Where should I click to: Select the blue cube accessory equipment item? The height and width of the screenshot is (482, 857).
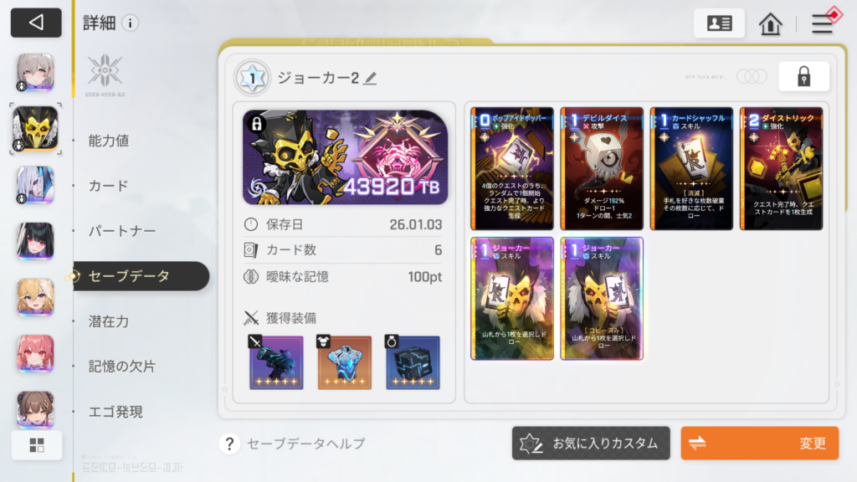pos(413,362)
